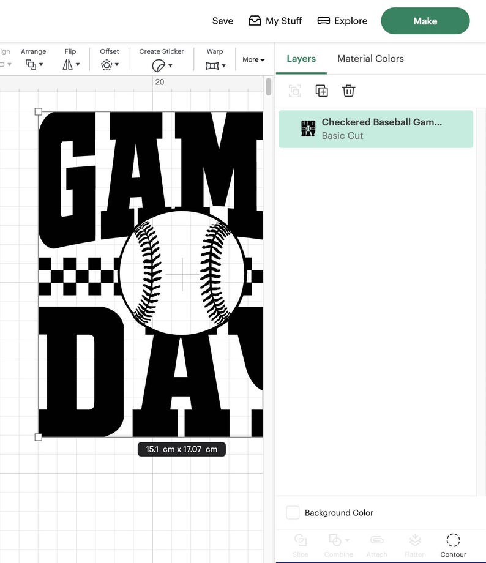
Task: Click the Flatten tool
Action: (x=415, y=545)
